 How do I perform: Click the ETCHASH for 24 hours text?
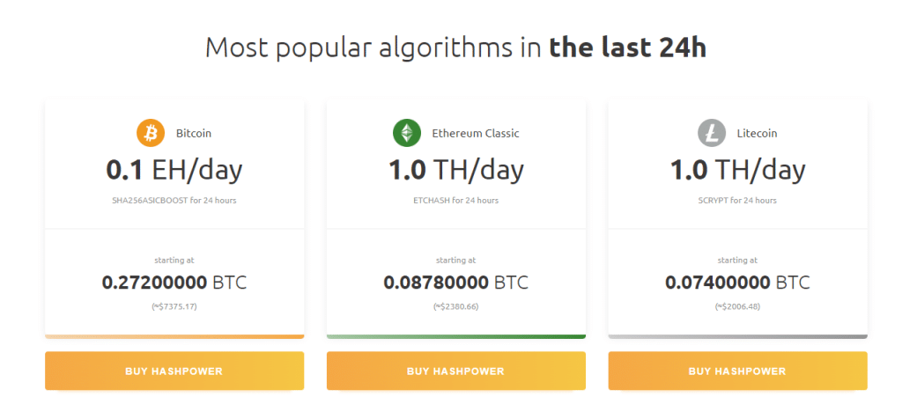455,200
